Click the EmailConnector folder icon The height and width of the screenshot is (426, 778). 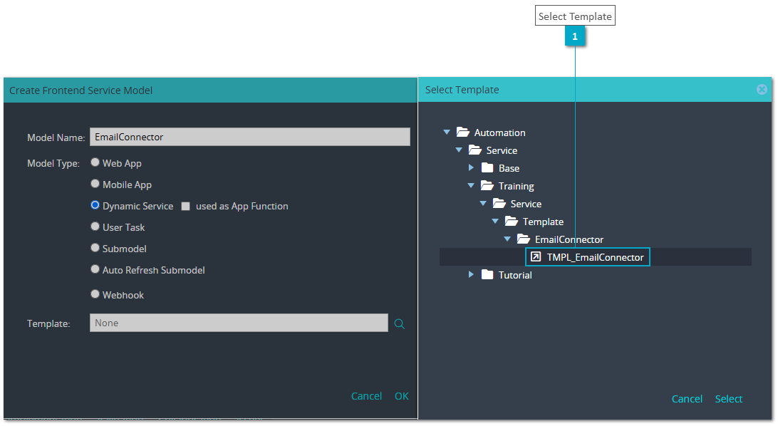click(x=524, y=239)
